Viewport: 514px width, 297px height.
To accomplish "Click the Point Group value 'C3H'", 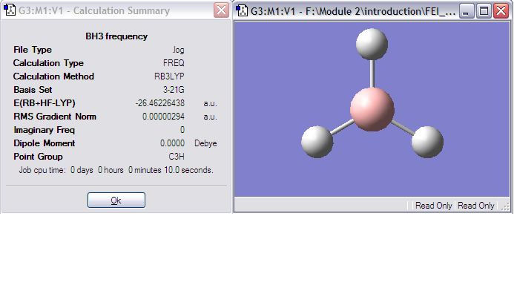I will (177, 157).
